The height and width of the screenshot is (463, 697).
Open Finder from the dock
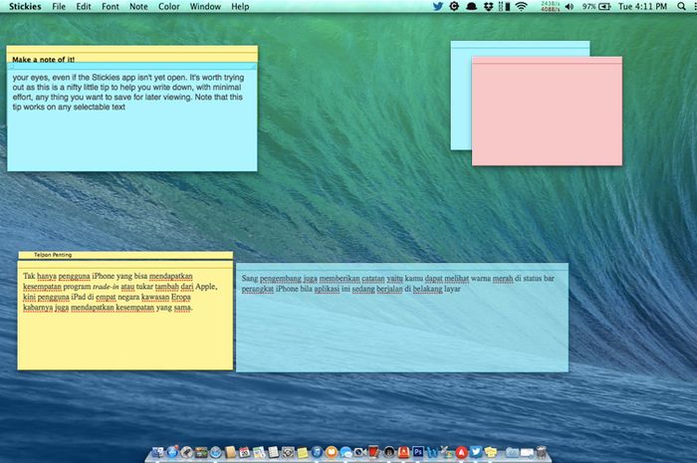click(x=159, y=452)
